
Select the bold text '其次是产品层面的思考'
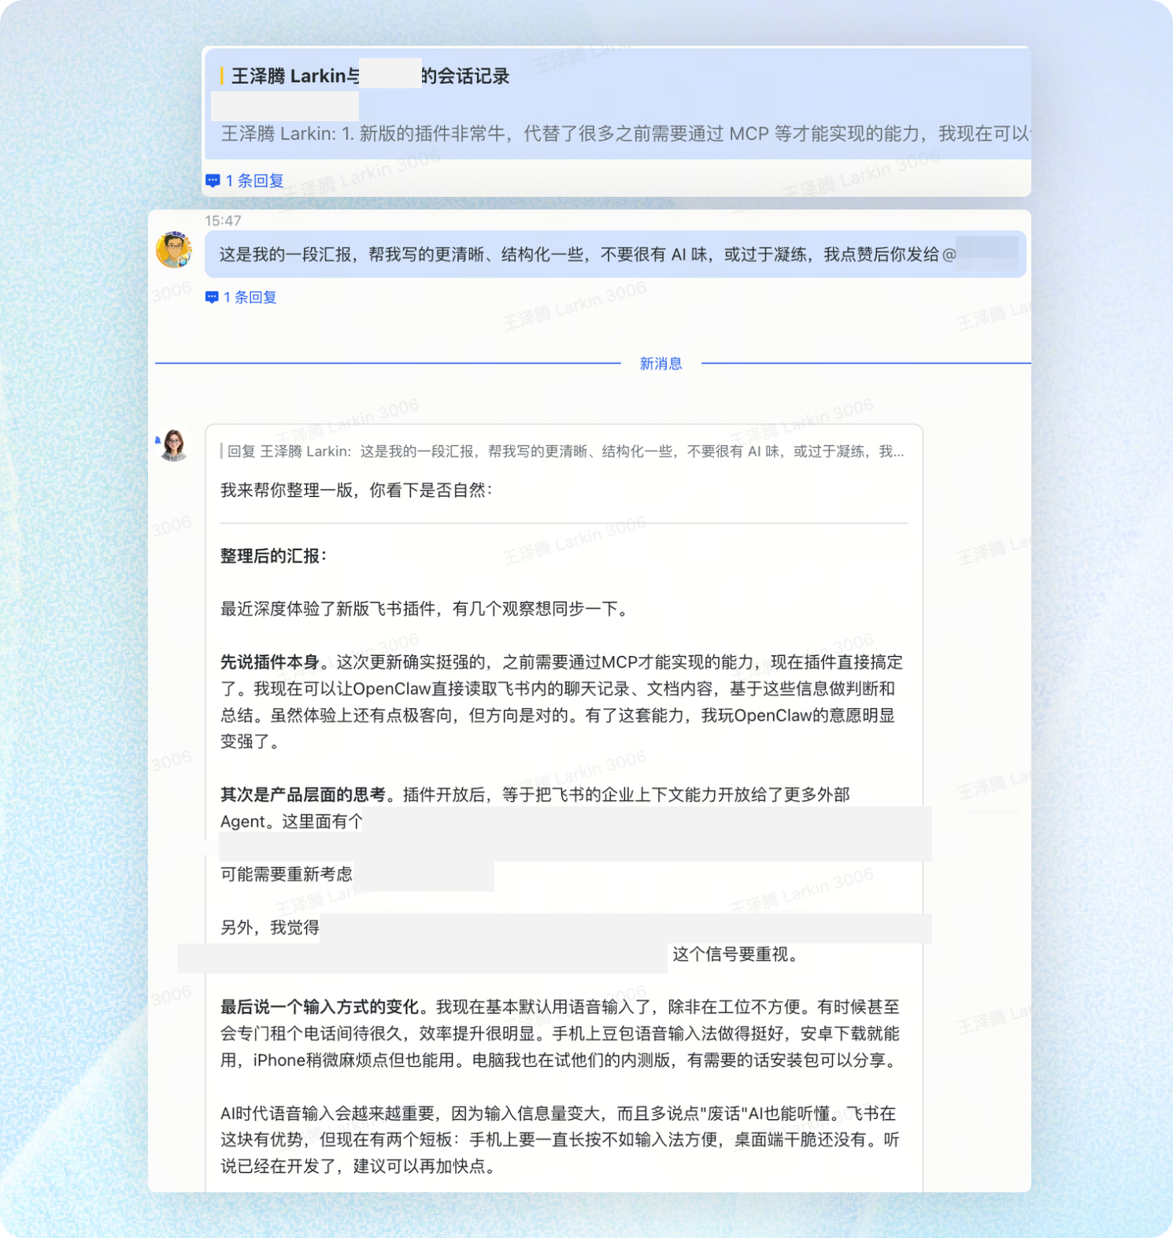303,795
